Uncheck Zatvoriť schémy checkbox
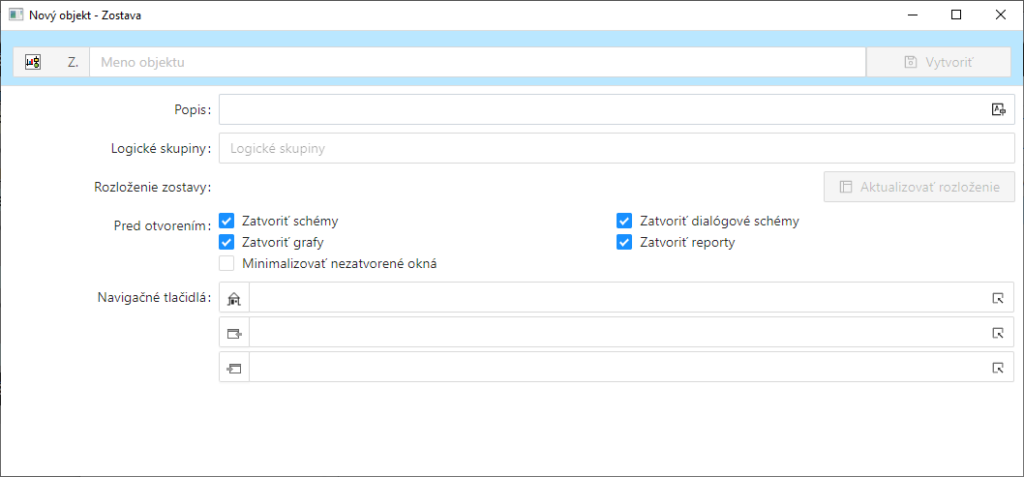The image size is (1024, 477). [x=226, y=221]
